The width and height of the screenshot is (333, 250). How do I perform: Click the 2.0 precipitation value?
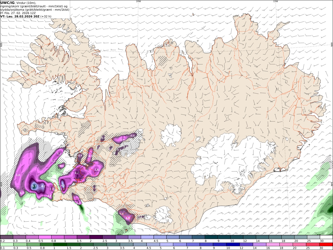[79, 203]
